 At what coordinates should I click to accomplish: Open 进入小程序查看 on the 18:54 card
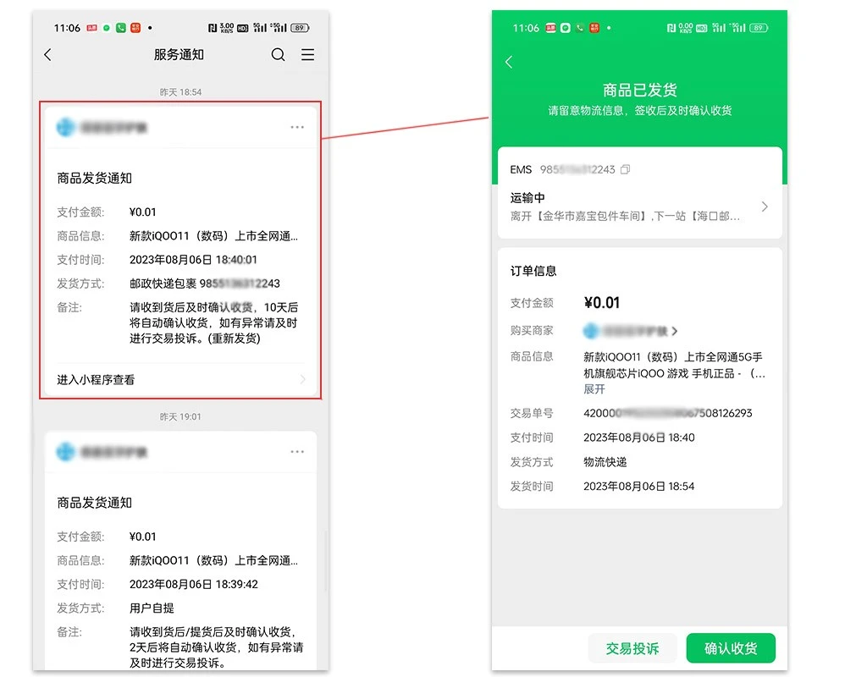pyautogui.click(x=181, y=380)
